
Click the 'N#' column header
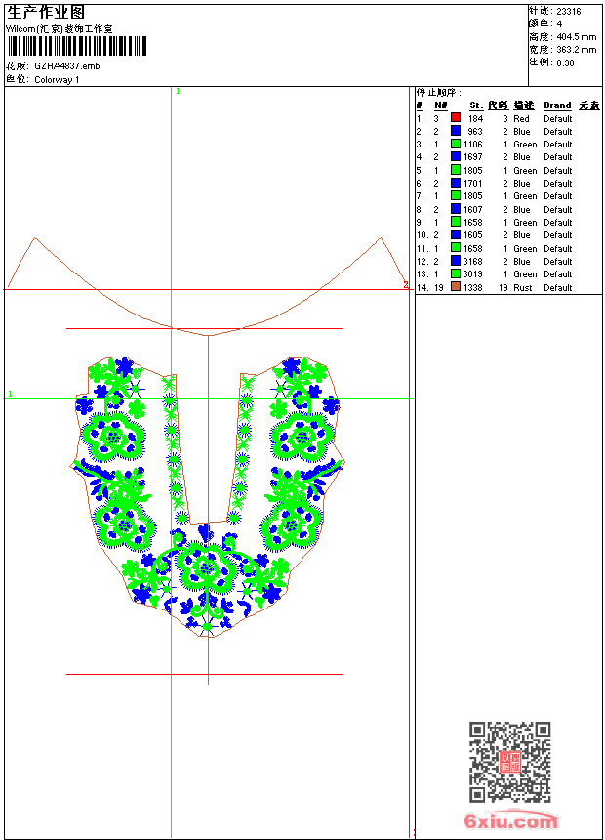441,105
